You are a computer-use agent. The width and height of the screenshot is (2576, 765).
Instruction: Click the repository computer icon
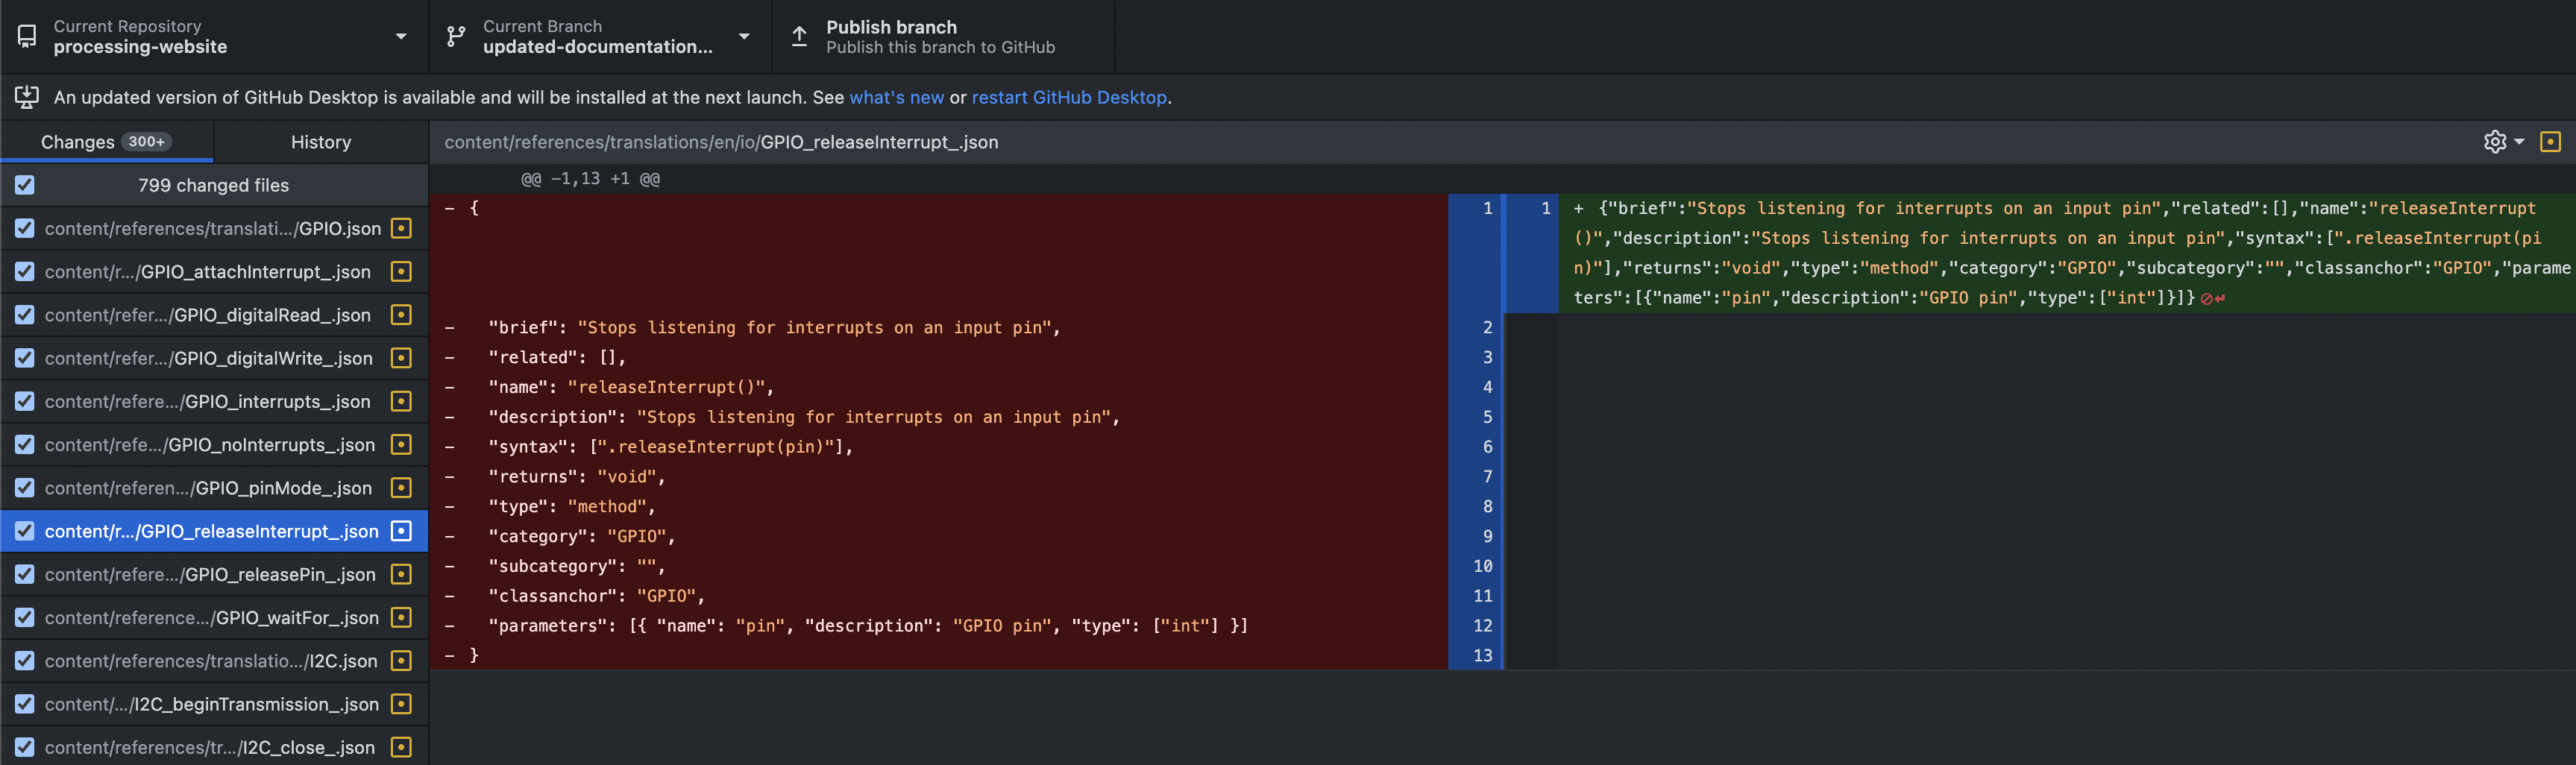(x=27, y=37)
